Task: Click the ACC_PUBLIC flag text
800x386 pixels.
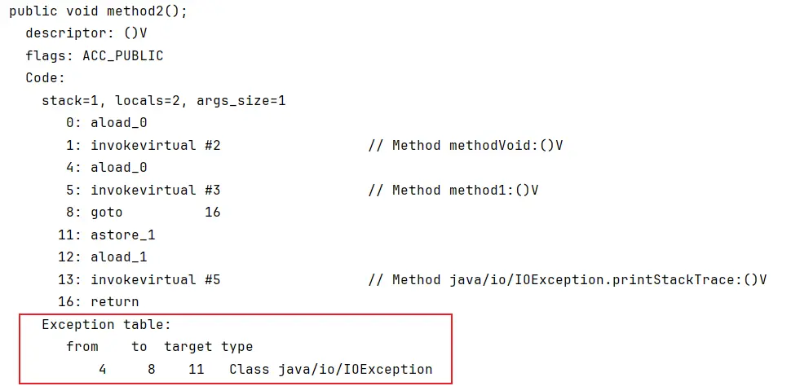Action: tap(123, 56)
